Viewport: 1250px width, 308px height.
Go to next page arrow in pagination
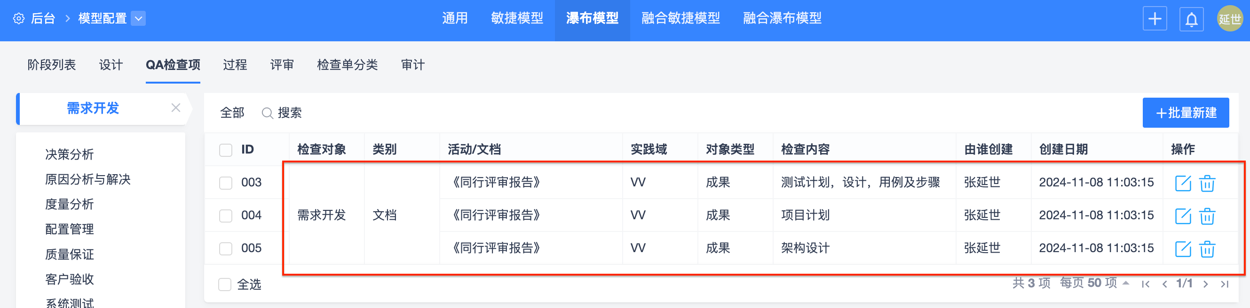pyautogui.click(x=1205, y=284)
